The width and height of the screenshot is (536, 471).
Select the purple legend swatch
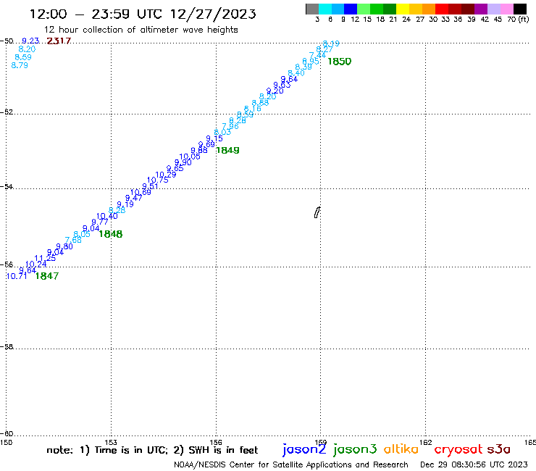pyautogui.click(x=481, y=9)
